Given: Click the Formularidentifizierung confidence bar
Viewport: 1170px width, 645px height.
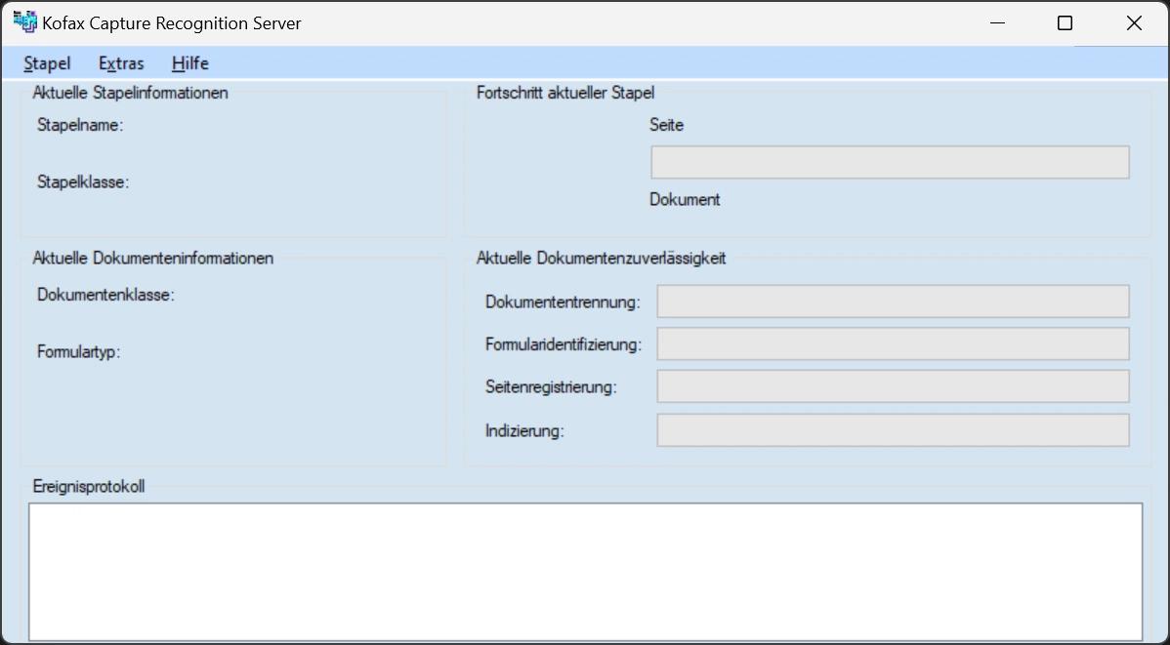Looking at the screenshot, I should [893, 343].
